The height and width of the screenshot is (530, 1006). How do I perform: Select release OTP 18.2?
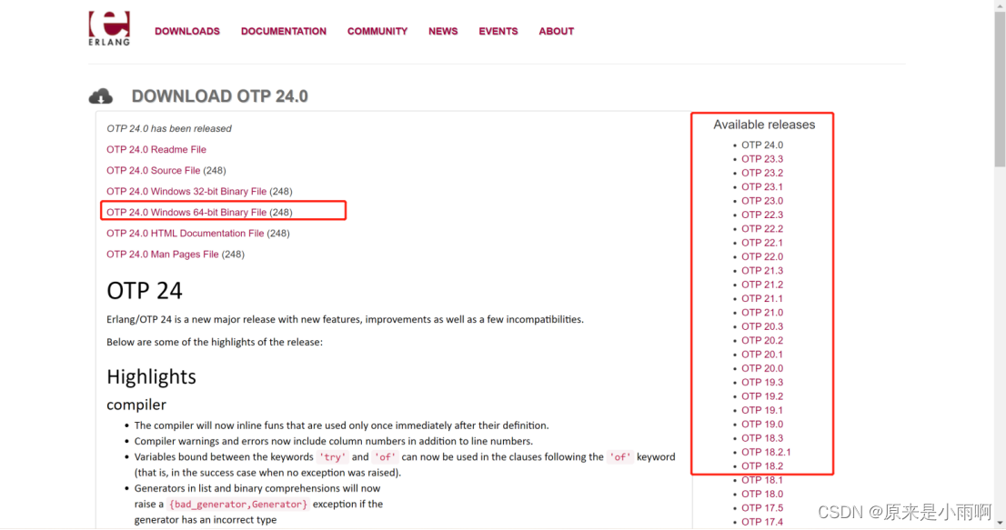[762, 466]
